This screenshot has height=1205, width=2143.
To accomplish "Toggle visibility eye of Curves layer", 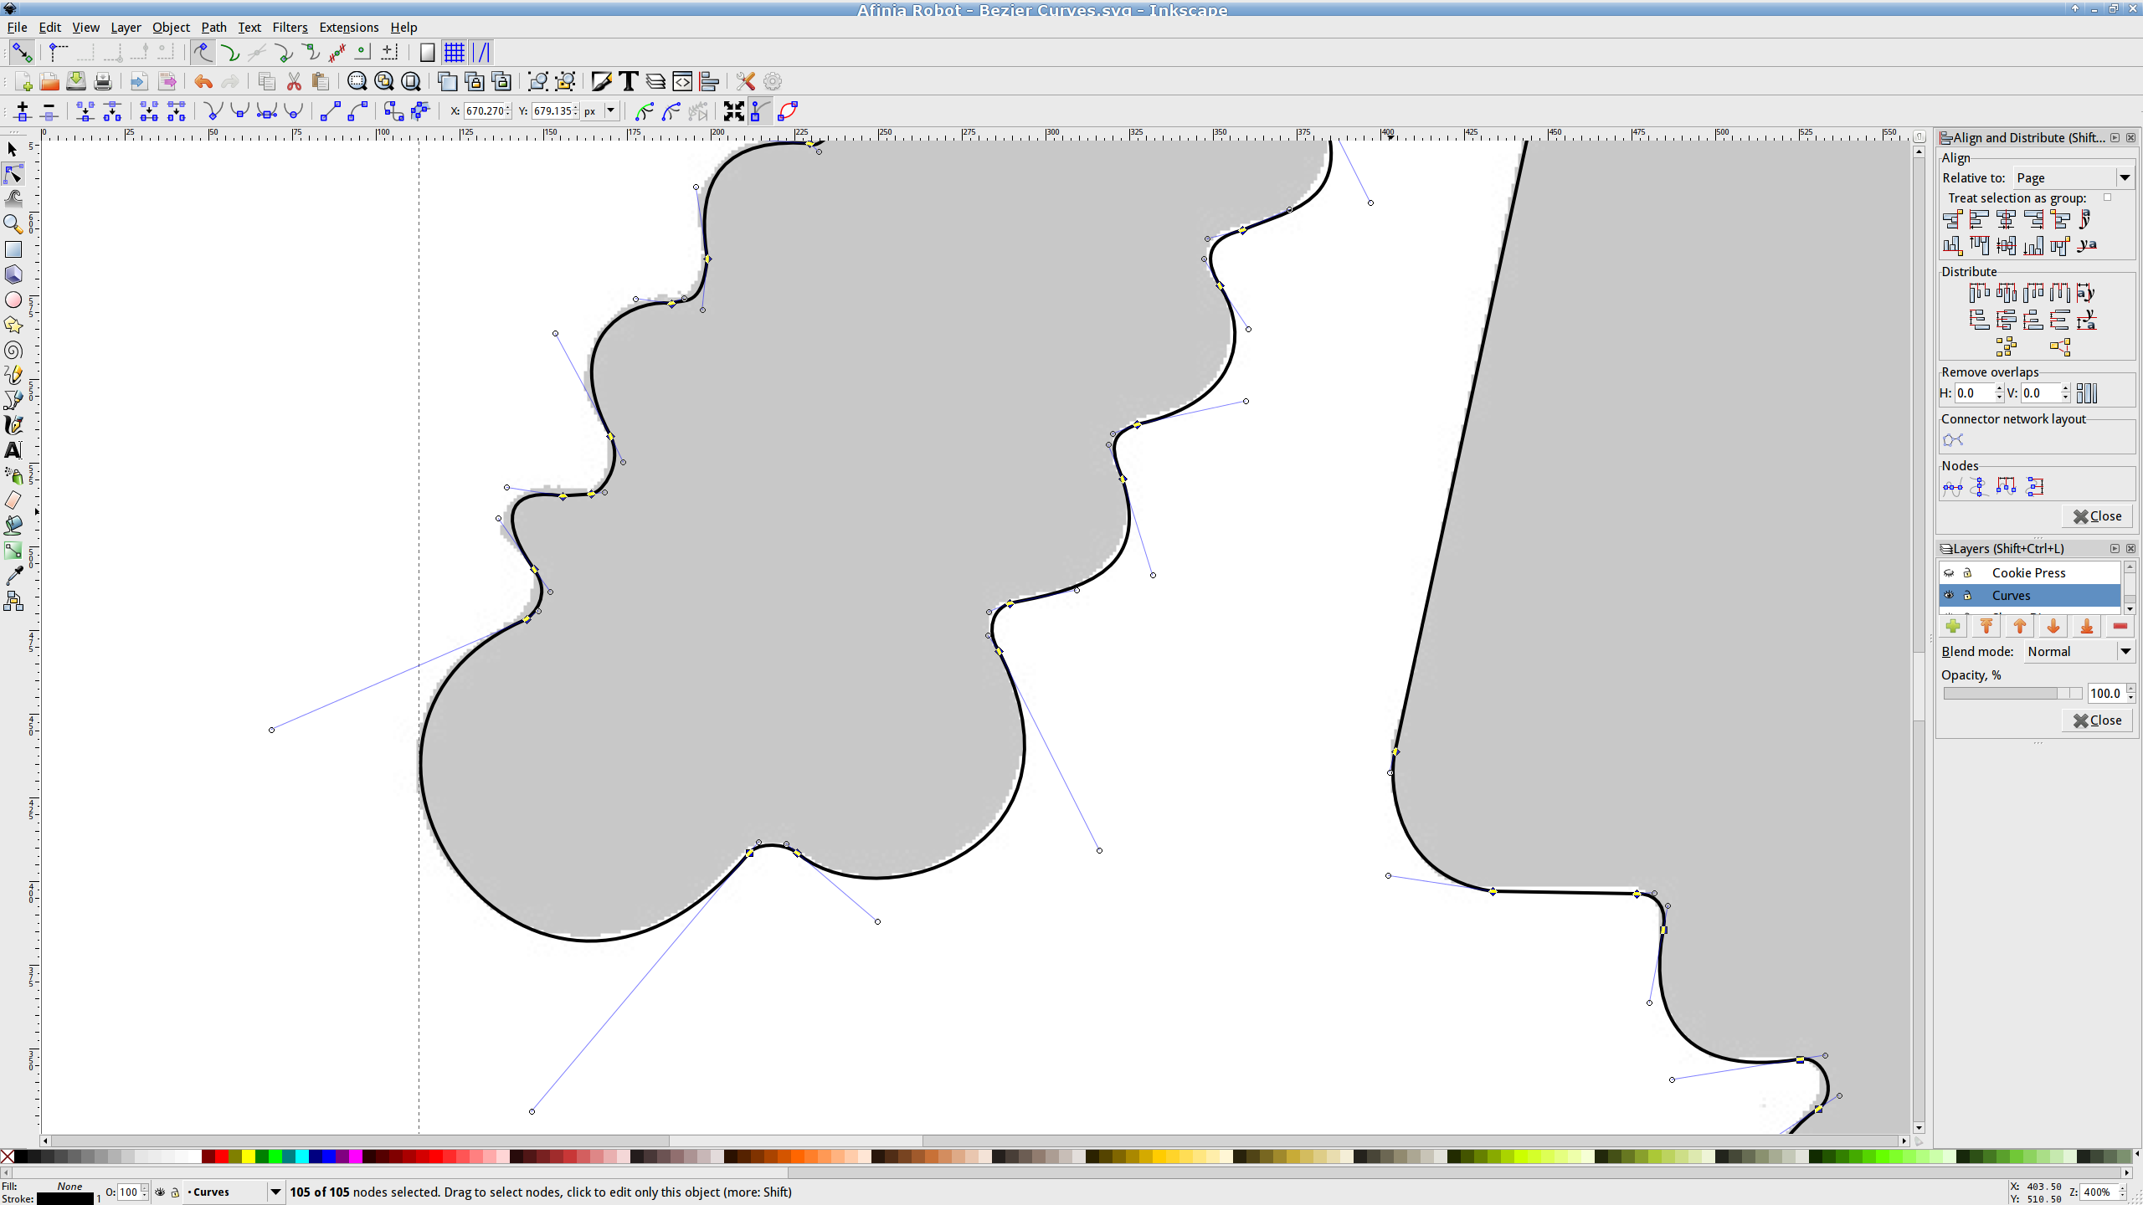I will [1949, 596].
